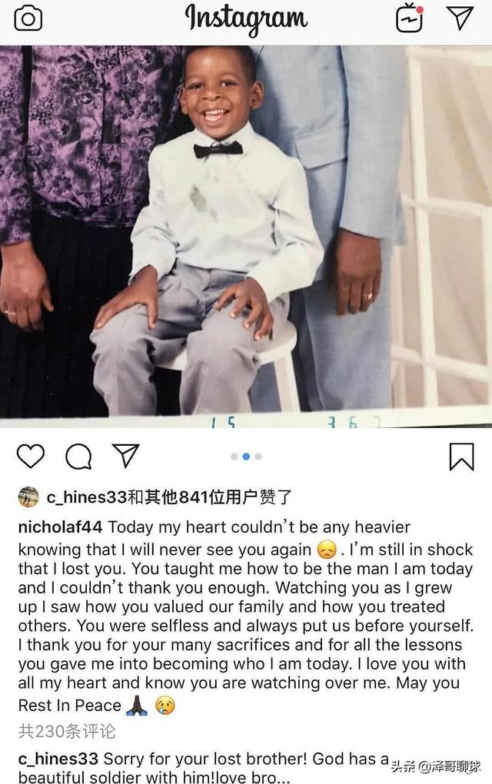
Task: Tap the active blue carousel dot
Action: [246, 457]
